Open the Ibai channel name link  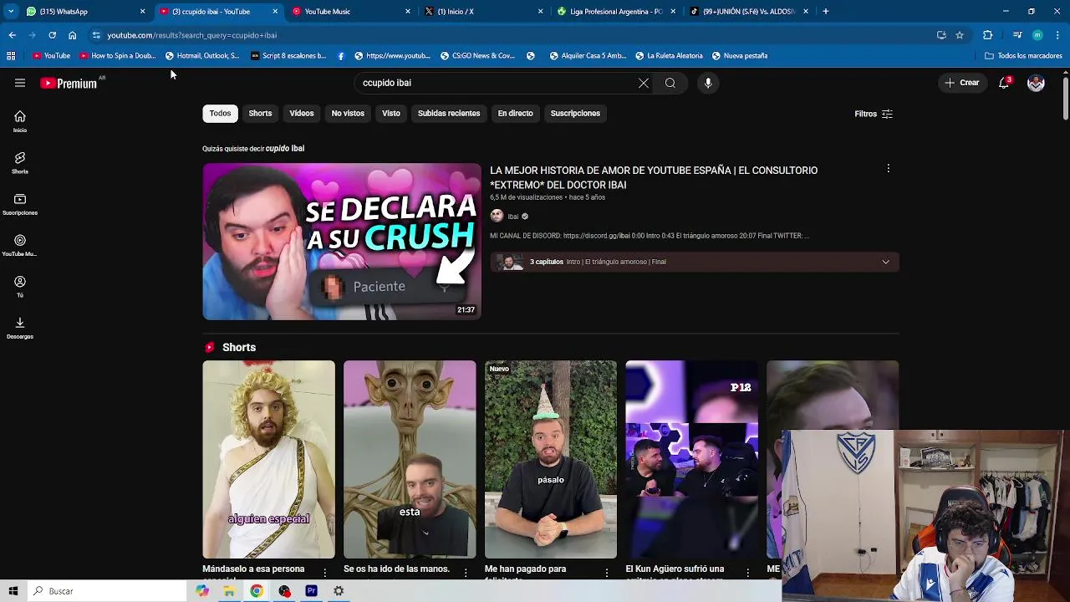click(x=513, y=216)
